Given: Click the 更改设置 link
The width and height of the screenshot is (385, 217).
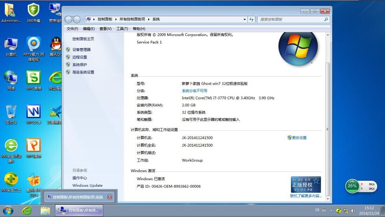Looking at the screenshot, I should click(299, 138).
